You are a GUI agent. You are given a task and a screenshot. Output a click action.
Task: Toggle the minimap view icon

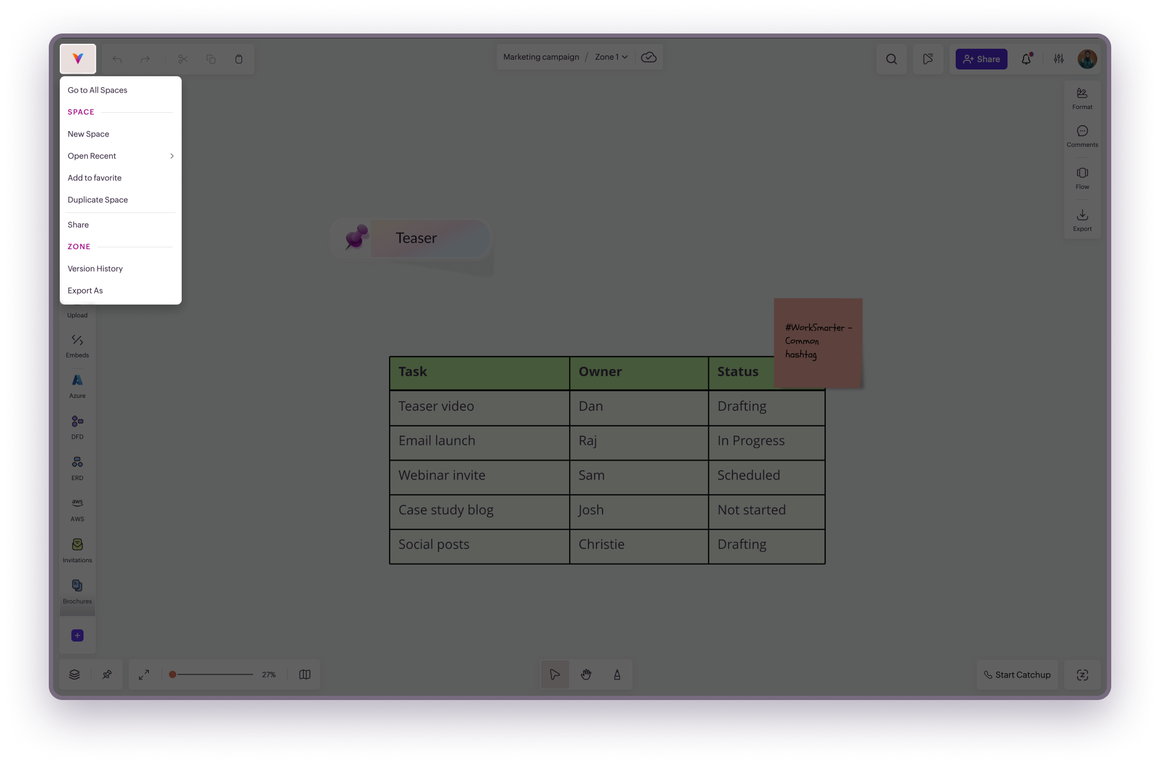pos(305,674)
